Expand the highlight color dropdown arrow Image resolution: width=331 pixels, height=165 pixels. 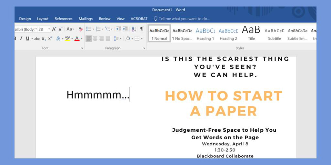coord(72,39)
